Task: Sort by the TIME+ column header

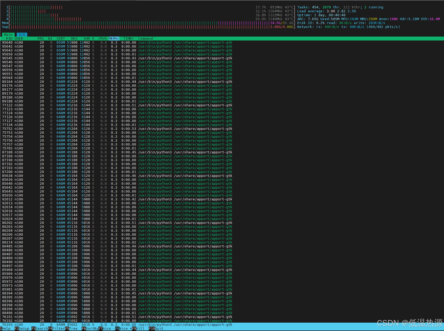Action: pos(129,39)
